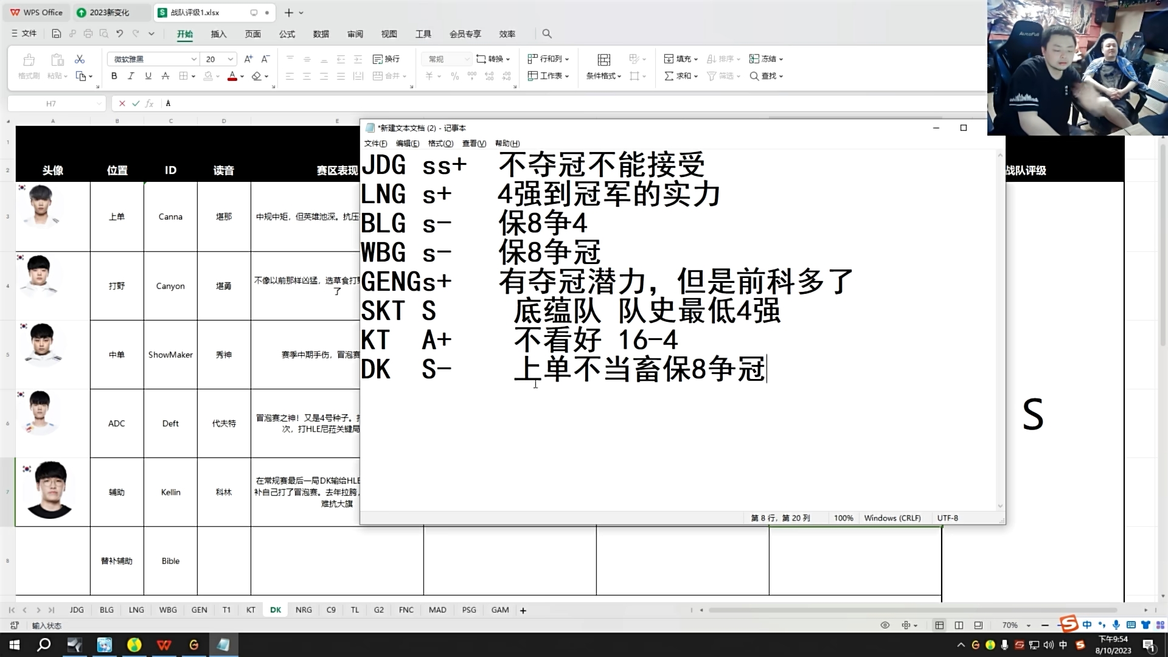
Task: Go to first sheet navigation arrow
Action: click(12, 610)
